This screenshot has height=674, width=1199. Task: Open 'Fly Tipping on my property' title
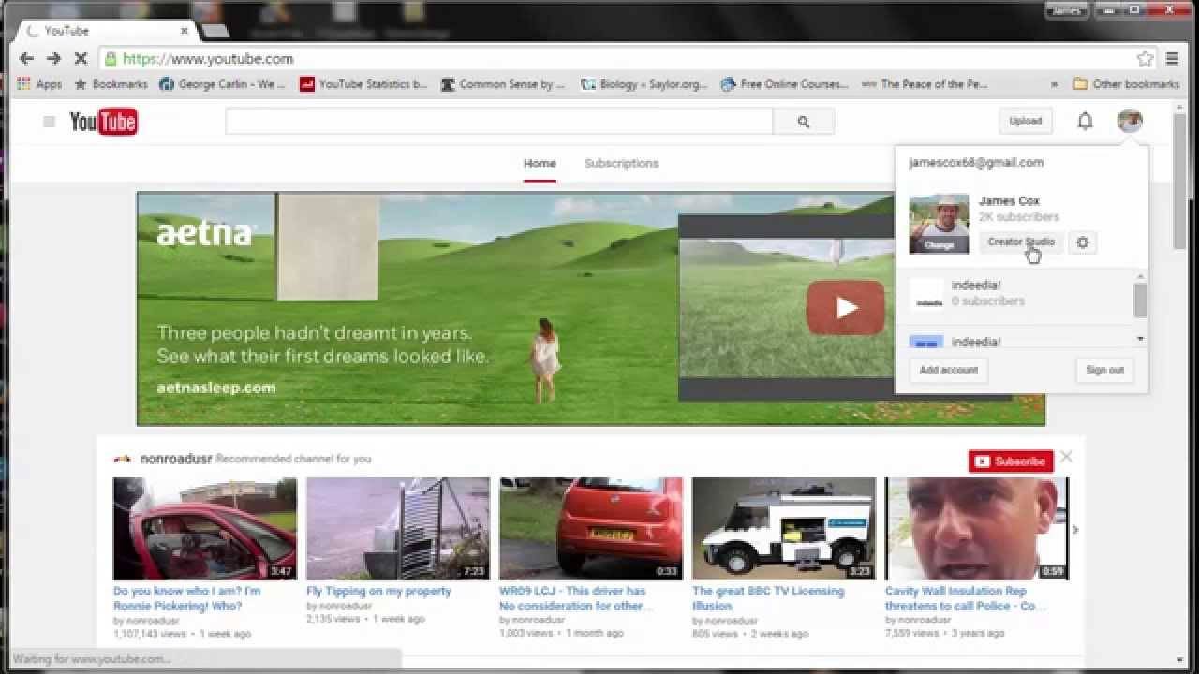click(378, 592)
